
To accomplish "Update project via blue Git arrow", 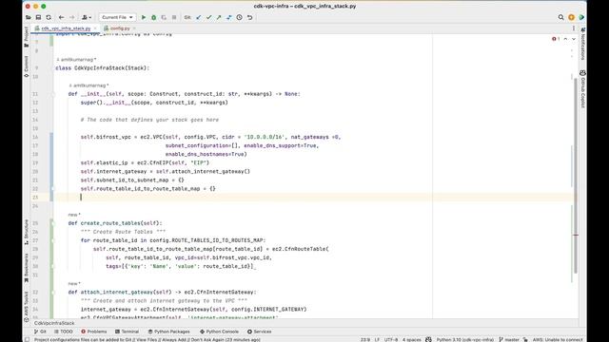I will click(x=199, y=17).
